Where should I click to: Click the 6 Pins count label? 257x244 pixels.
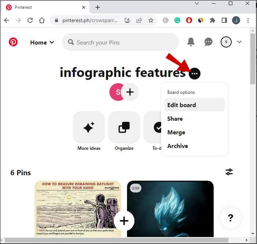pyautogui.click(x=21, y=173)
